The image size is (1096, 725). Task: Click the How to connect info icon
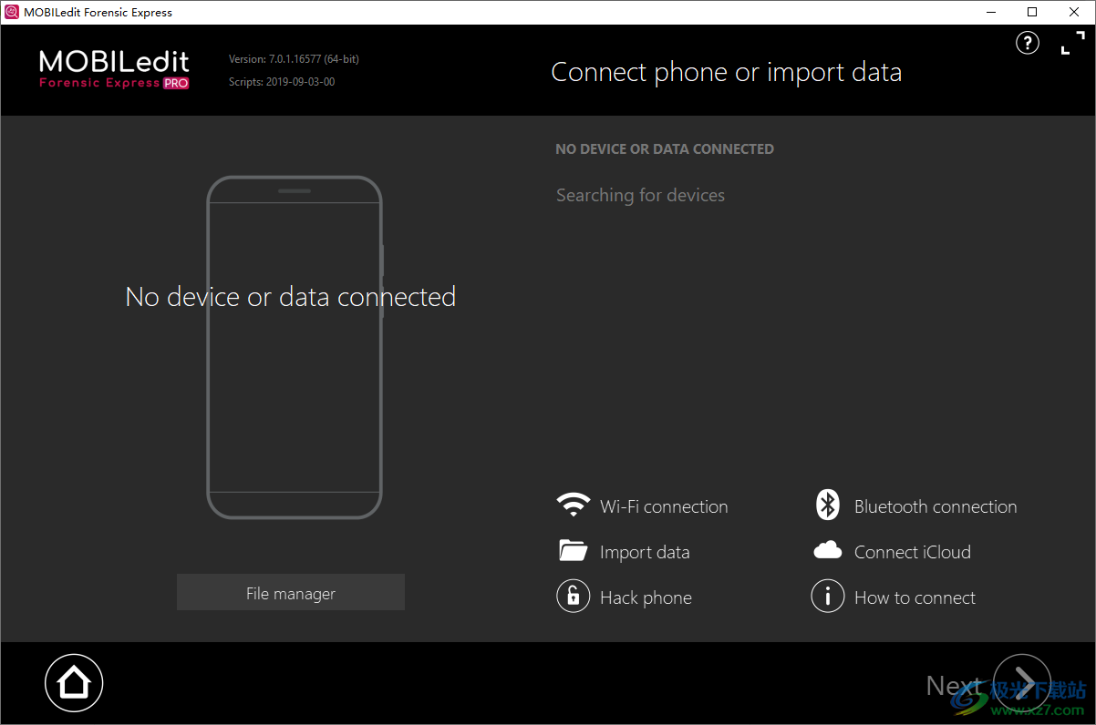tap(828, 597)
